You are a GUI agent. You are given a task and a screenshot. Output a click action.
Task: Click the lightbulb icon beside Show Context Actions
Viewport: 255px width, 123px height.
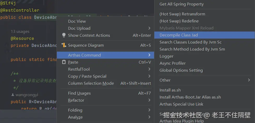(64, 35)
